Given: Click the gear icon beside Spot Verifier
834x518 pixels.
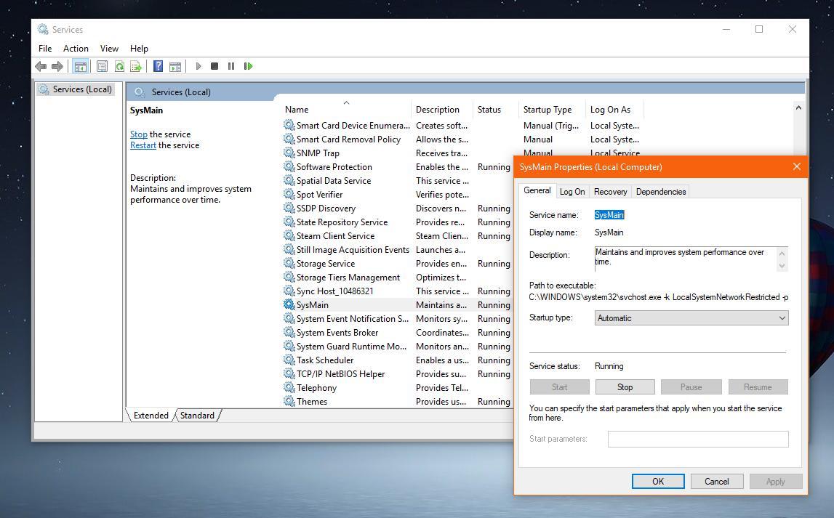Looking at the screenshot, I should 289,194.
